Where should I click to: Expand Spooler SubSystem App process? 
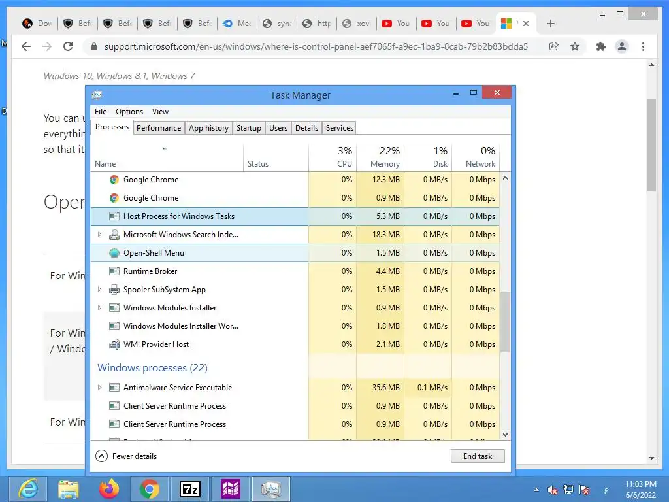pos(99,290)
